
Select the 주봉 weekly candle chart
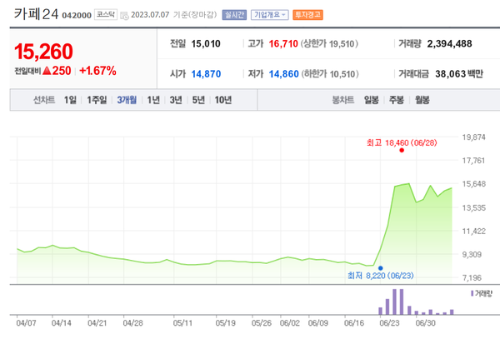(x=396, y=101)
